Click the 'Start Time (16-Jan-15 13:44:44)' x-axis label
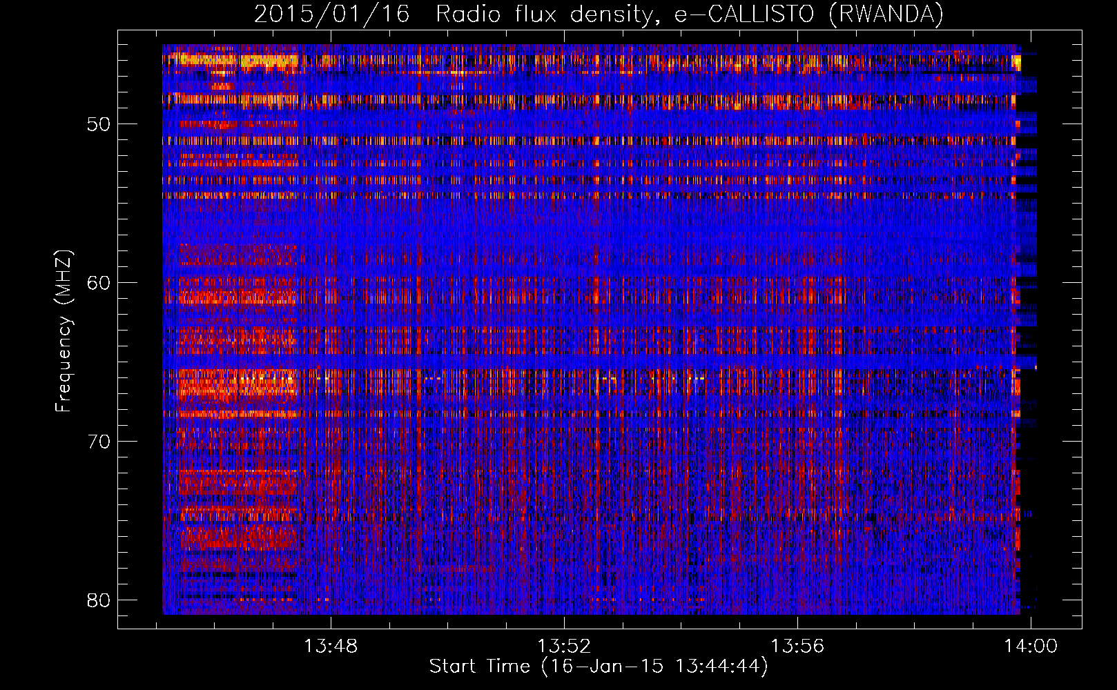The height and width of the screenshot is (690, 1117). (x=599, y=667)
